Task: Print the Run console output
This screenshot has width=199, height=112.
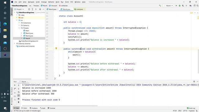Action: (19, 99)
